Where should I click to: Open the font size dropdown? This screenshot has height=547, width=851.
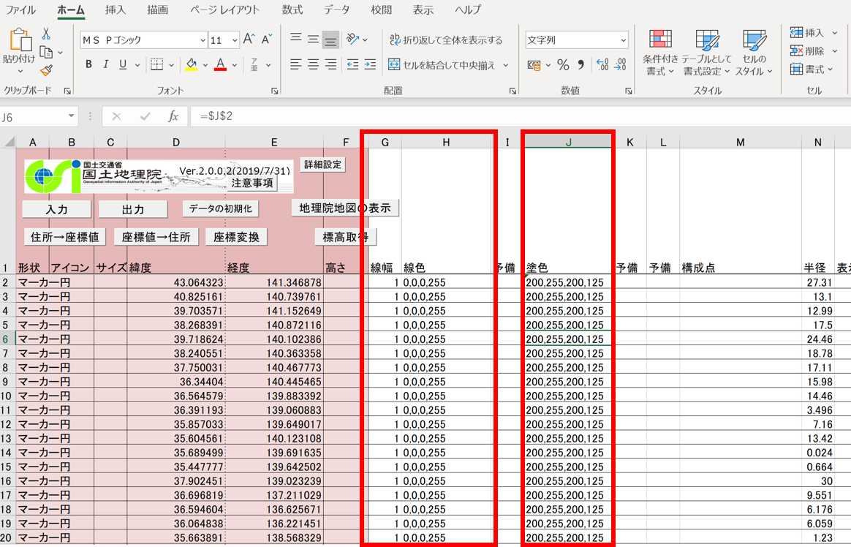[235, 40]
